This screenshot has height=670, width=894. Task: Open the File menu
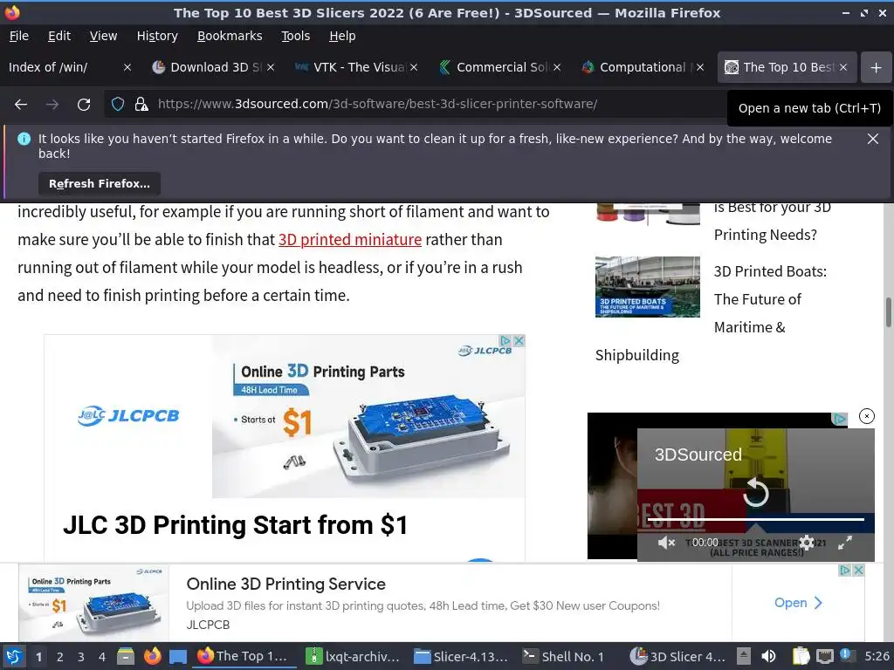pyautogui.click(x=19, y=36)
